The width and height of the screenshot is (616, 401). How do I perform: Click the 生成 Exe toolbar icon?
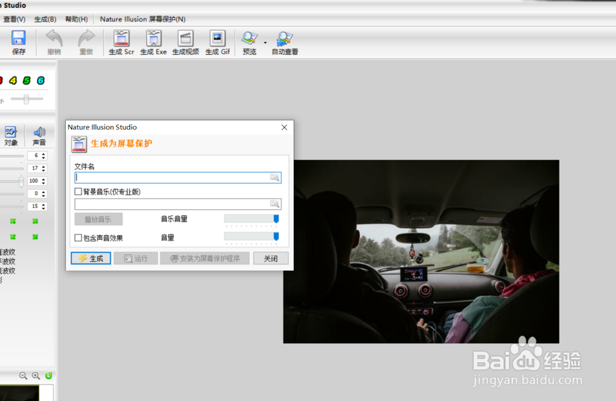[153, 42]
